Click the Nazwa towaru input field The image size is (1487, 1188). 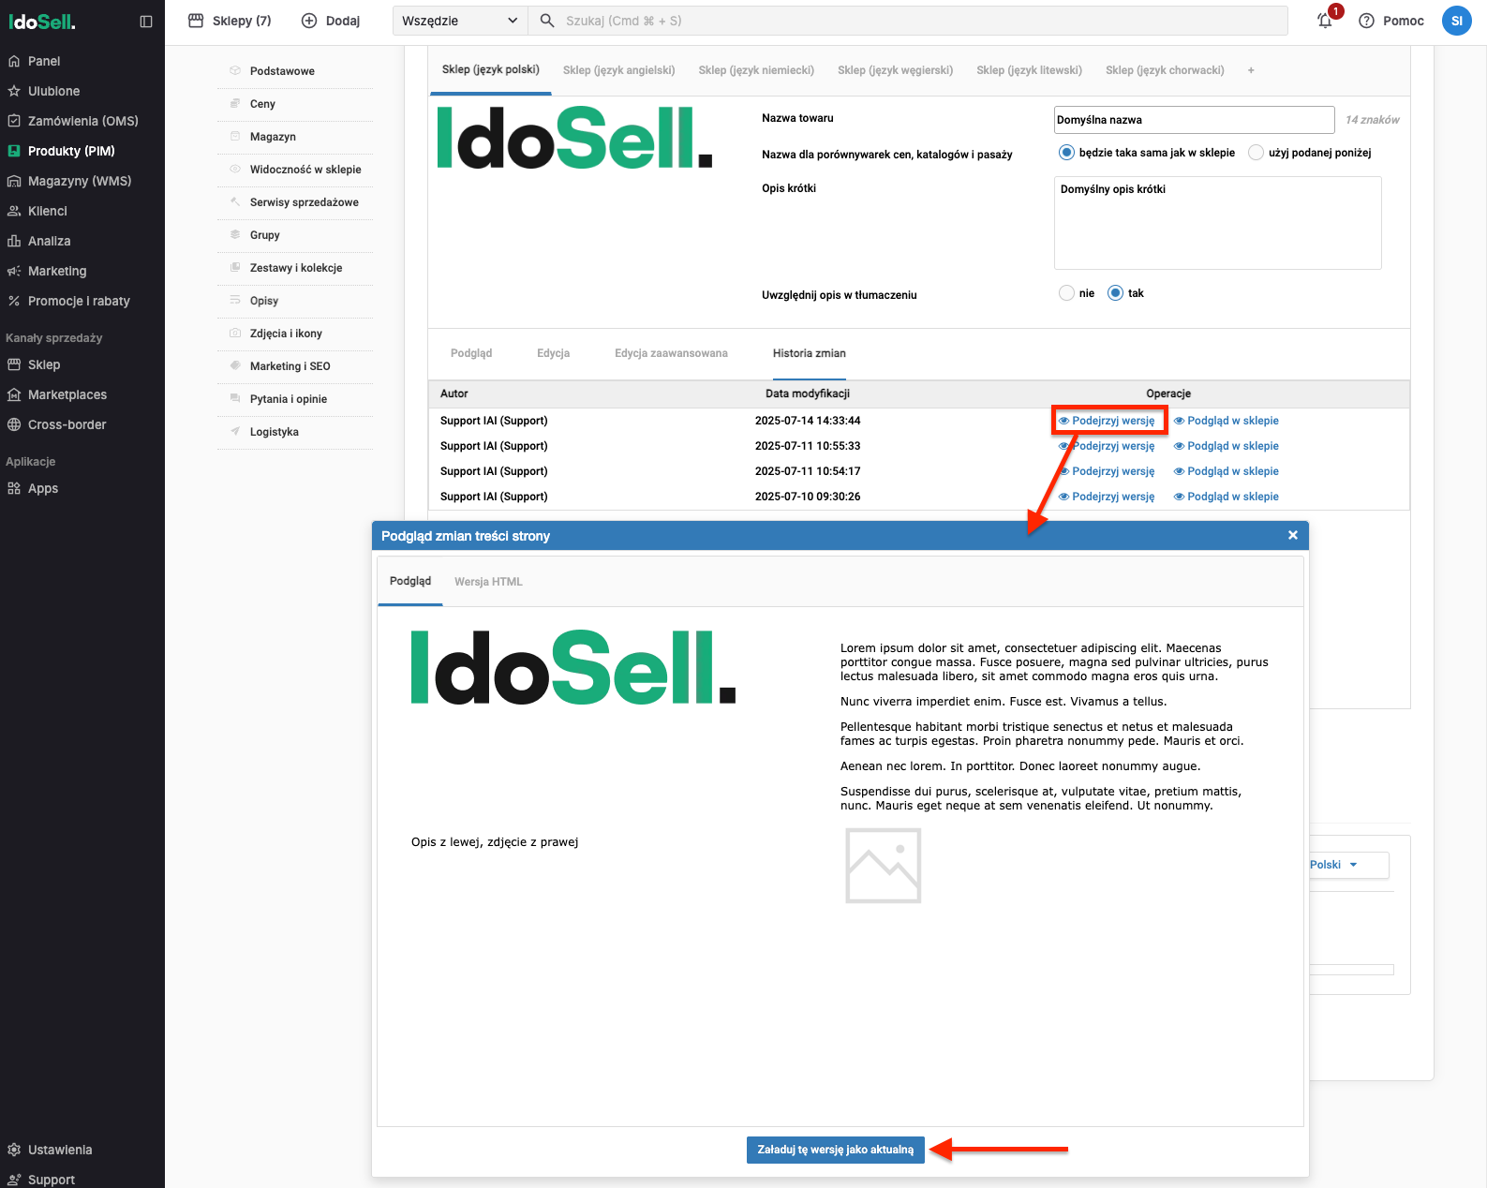click(1194, 120)
